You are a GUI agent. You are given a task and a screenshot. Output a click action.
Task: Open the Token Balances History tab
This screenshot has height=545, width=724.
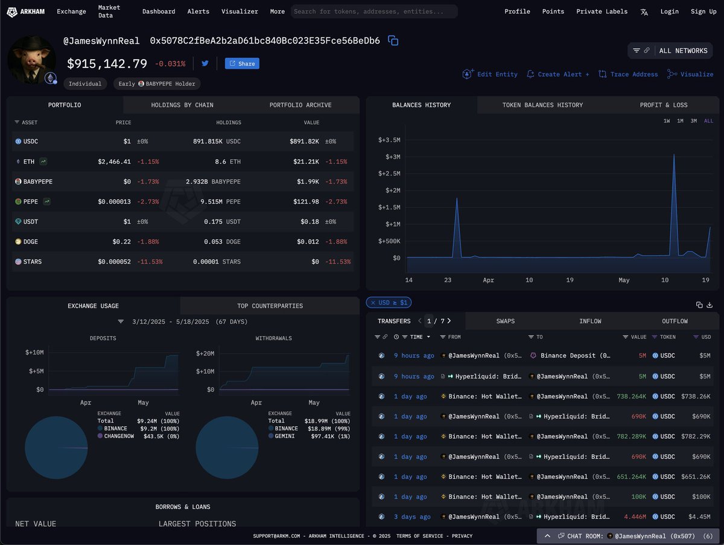[x=542, y=105]
